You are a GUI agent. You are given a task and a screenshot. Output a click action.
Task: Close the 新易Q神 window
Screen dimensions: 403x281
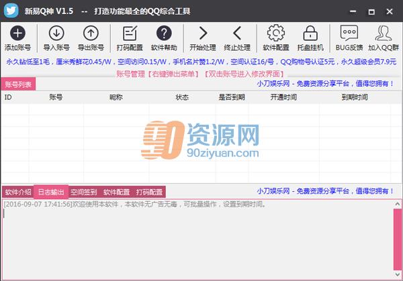390,11
